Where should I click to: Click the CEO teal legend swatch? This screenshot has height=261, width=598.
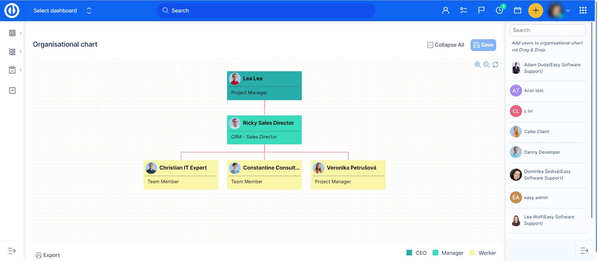coord(409,253)
